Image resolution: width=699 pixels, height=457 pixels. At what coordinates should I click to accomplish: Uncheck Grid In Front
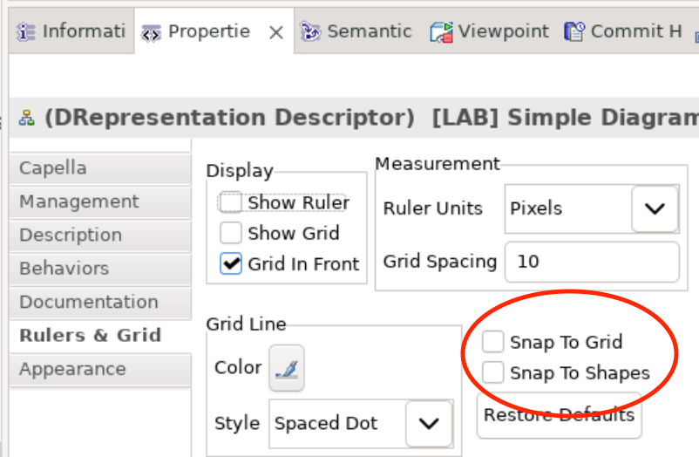tap(230, 263)
